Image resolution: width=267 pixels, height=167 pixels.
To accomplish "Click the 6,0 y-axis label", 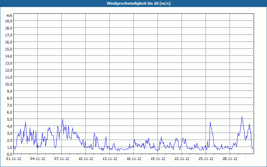I will (10, 112).
